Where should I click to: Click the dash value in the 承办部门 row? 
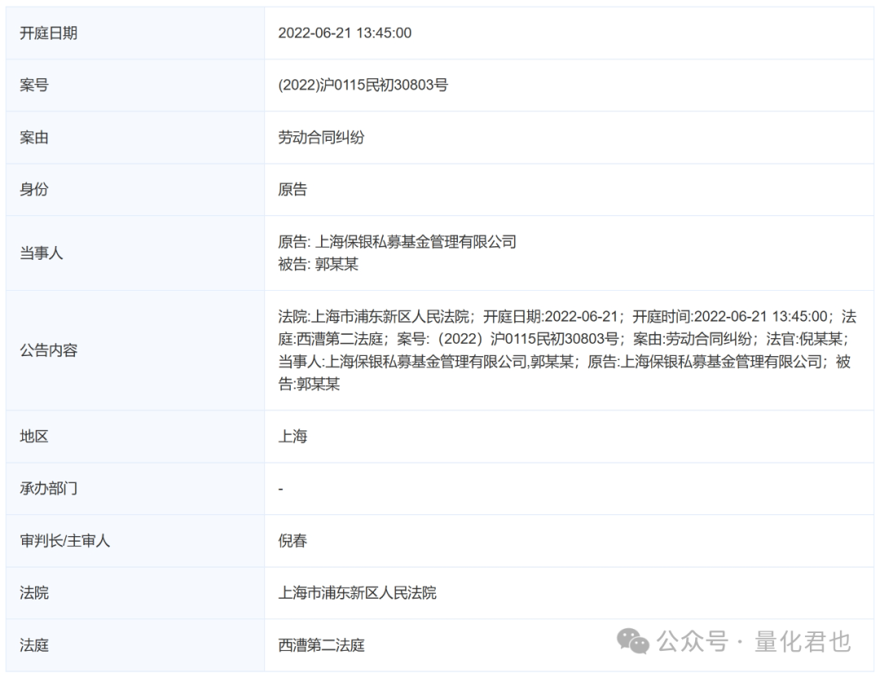click(280, 489)
